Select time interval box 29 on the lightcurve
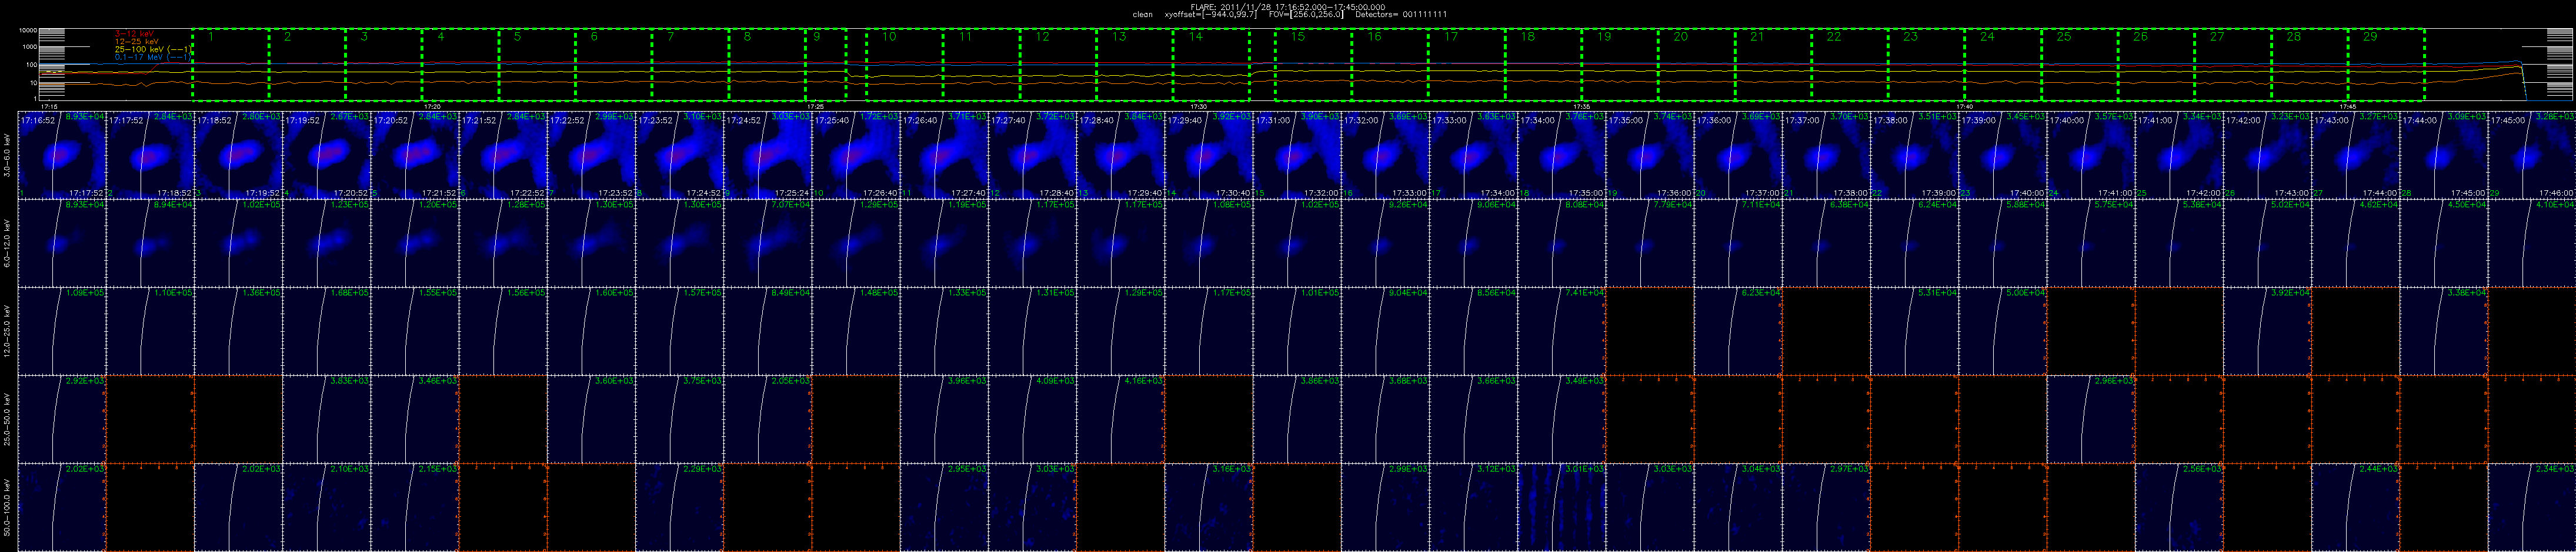Viewport: 2576px width, 552px height. click(2386, 64)
